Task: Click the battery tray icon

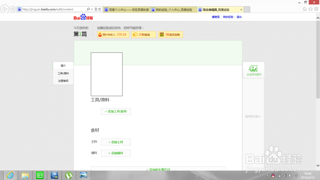Action: tap(279, 176)
